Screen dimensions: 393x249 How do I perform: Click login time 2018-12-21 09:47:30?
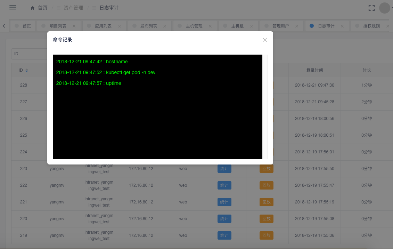pyautogui.click(x=314, y=85)
